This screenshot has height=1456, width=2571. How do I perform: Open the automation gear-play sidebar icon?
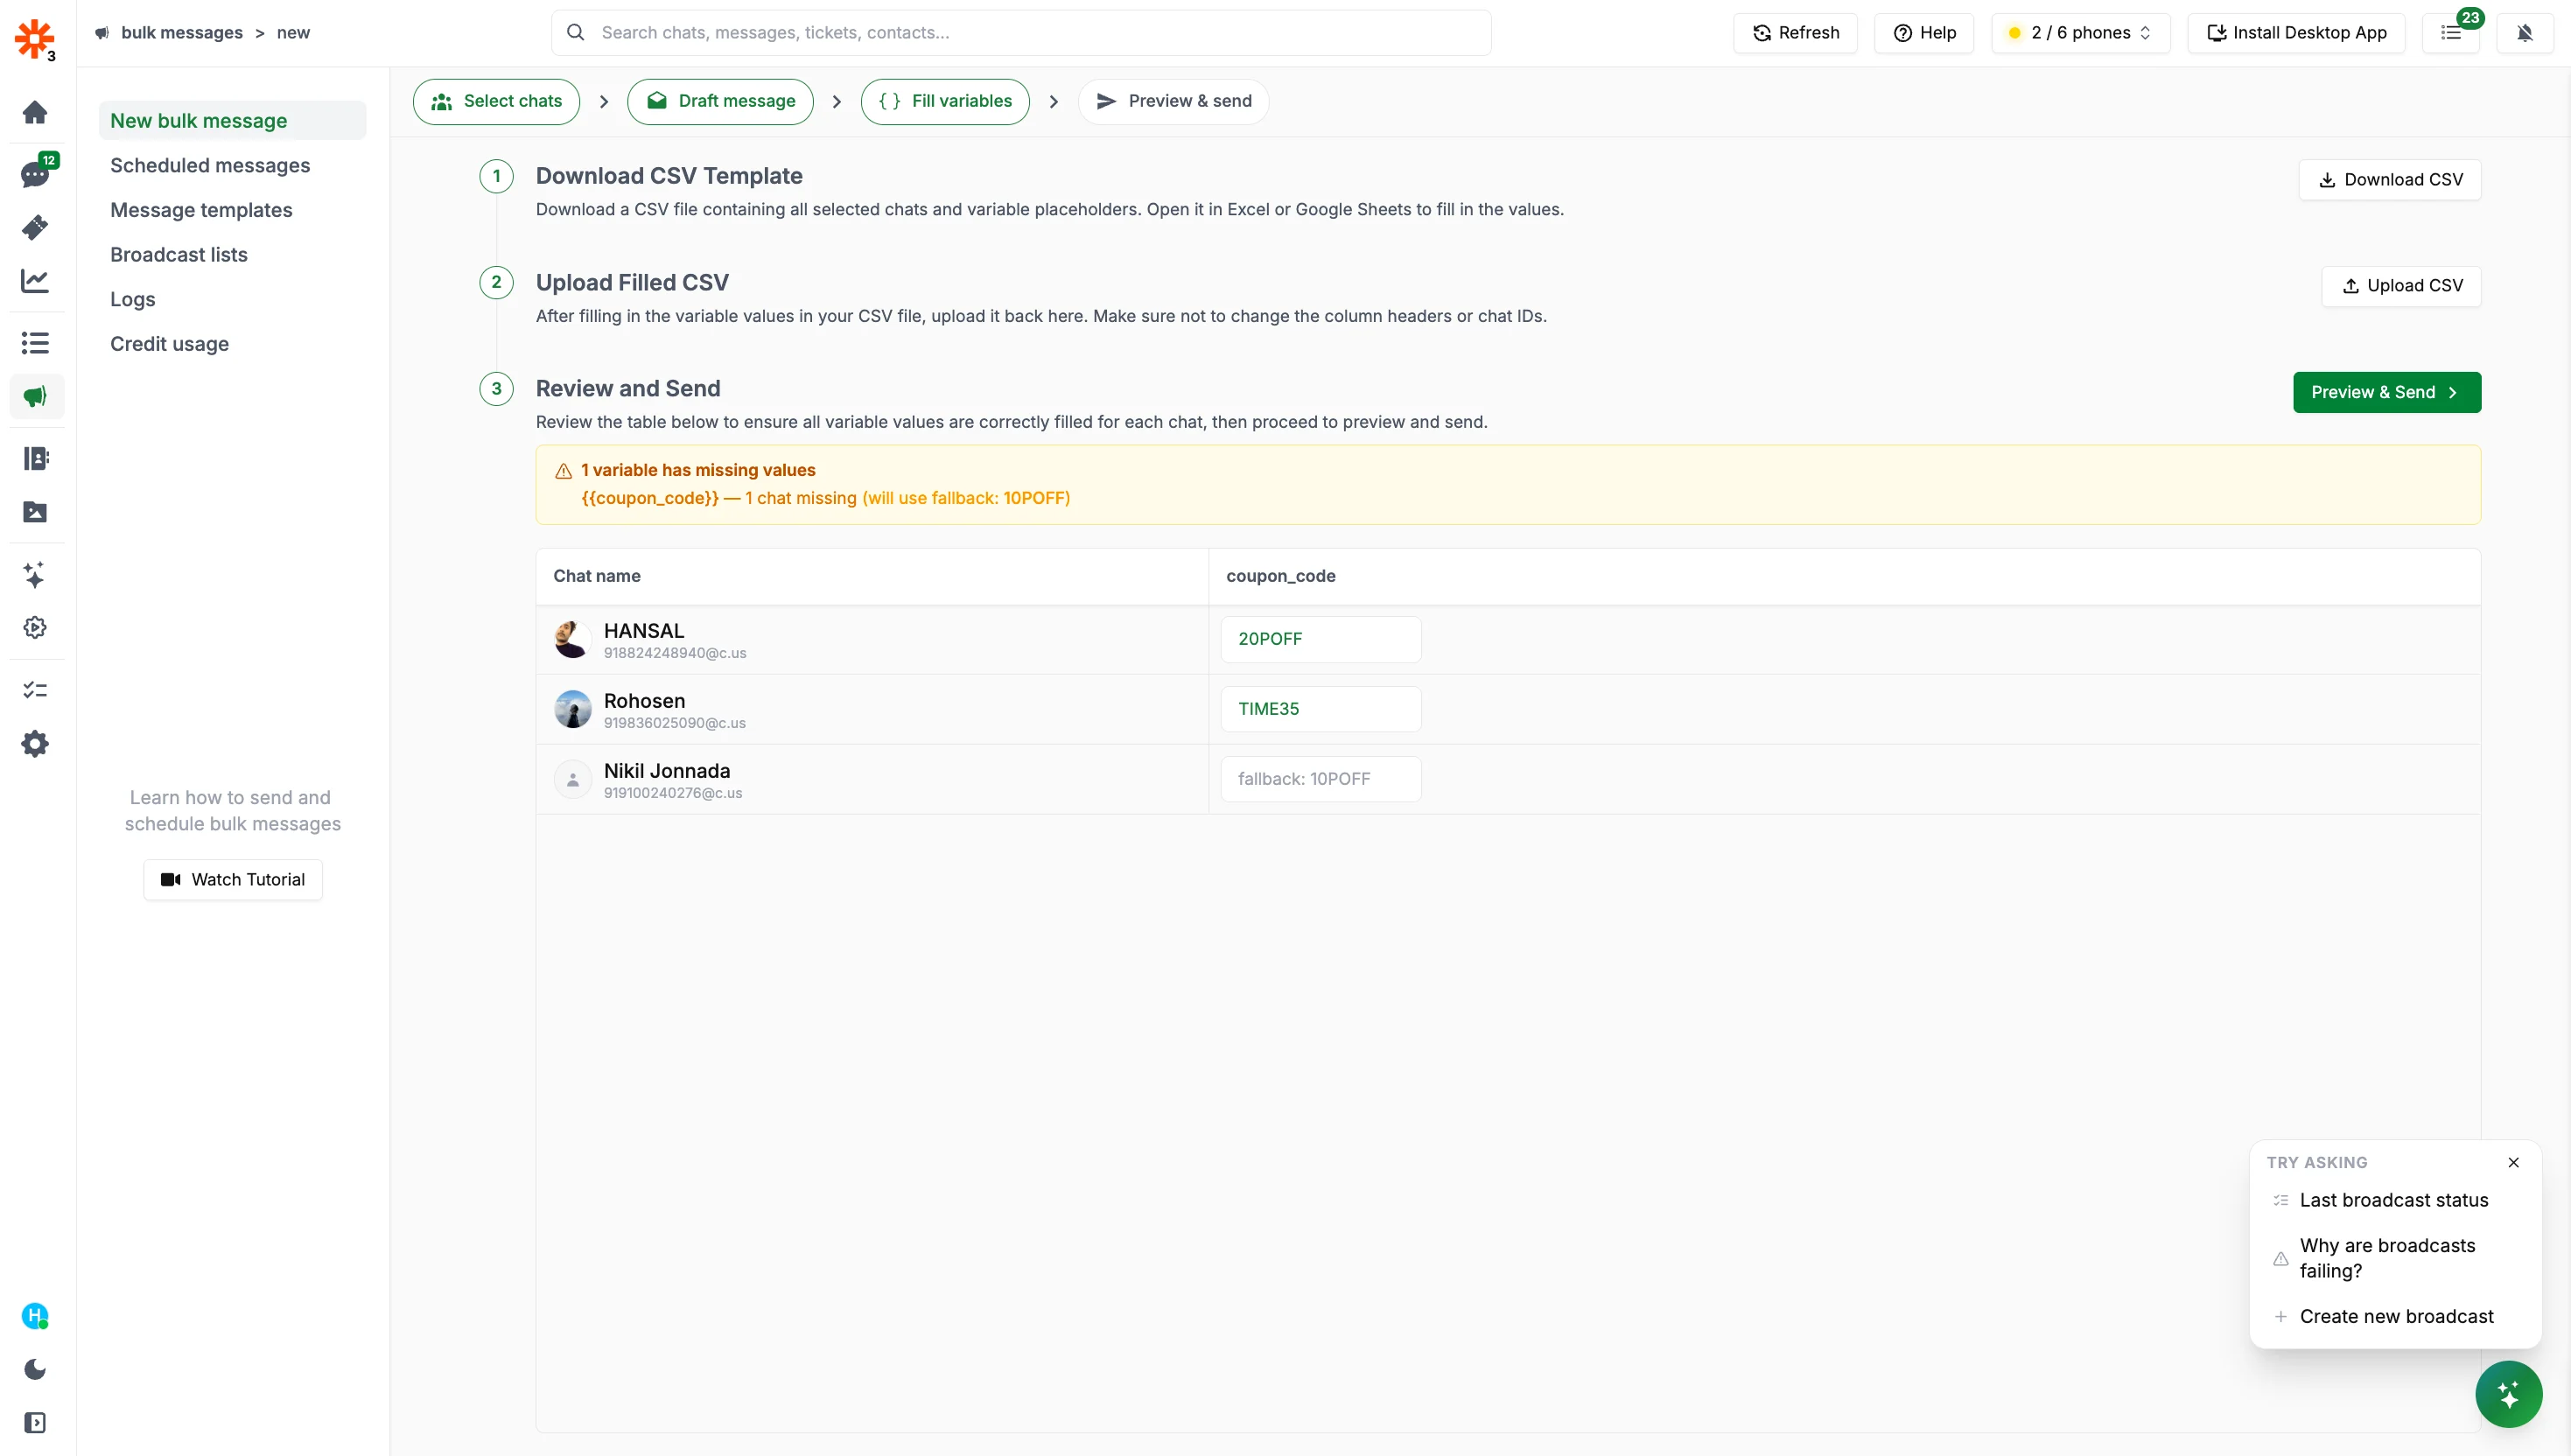click(35, 627)
